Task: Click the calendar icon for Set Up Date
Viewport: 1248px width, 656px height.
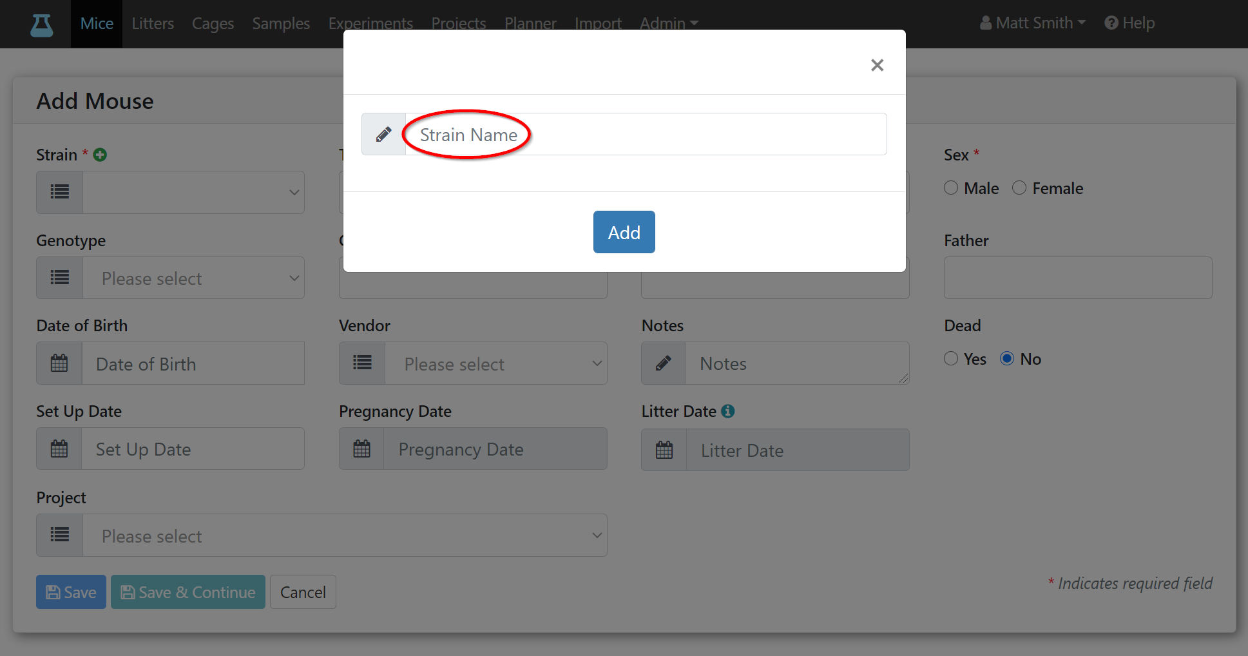Action: pos(59,449)
